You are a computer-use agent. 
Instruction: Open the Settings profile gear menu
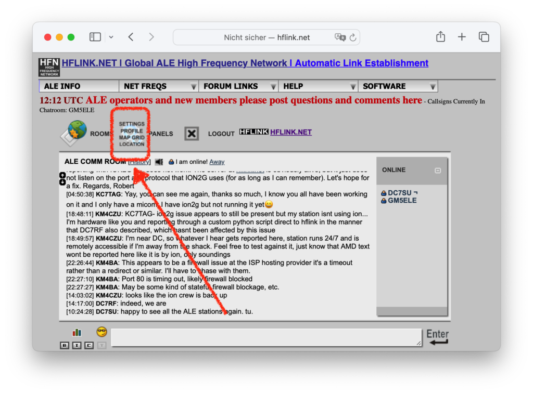pyautogui.click(x=132, y=134)
